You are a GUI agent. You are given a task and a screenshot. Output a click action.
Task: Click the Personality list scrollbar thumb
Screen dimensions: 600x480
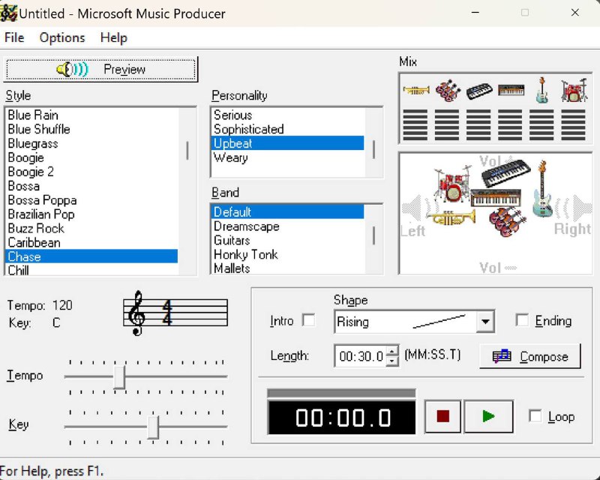click(x=373, y=149)
